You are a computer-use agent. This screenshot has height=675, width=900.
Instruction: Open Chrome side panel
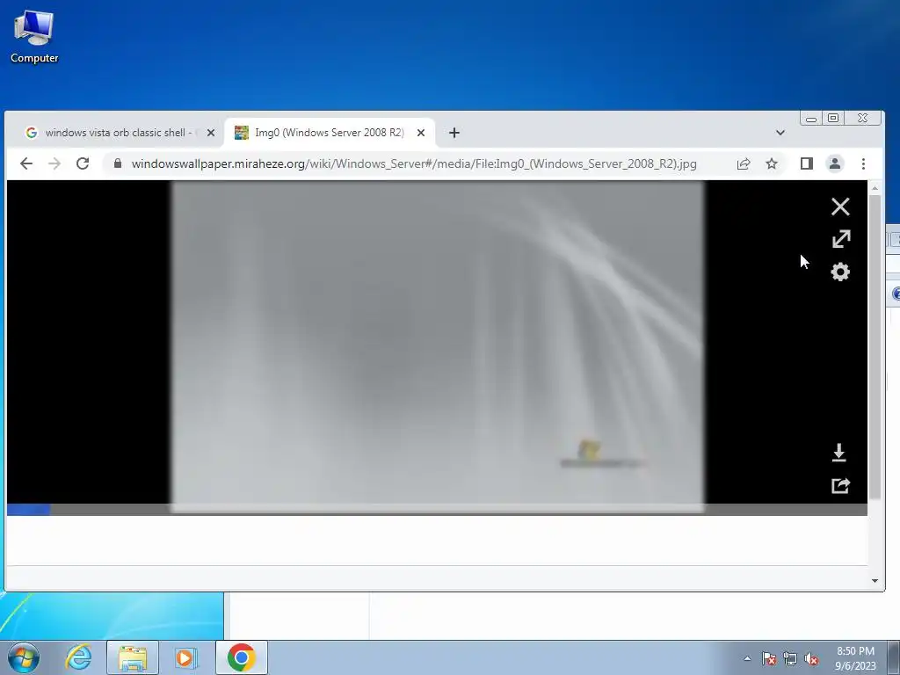(x=807, y=163)
